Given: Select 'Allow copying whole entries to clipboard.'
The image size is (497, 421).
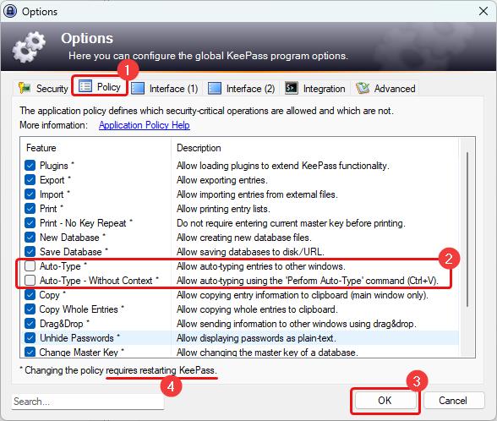Looking at the screenshot, I should [257, 309].
